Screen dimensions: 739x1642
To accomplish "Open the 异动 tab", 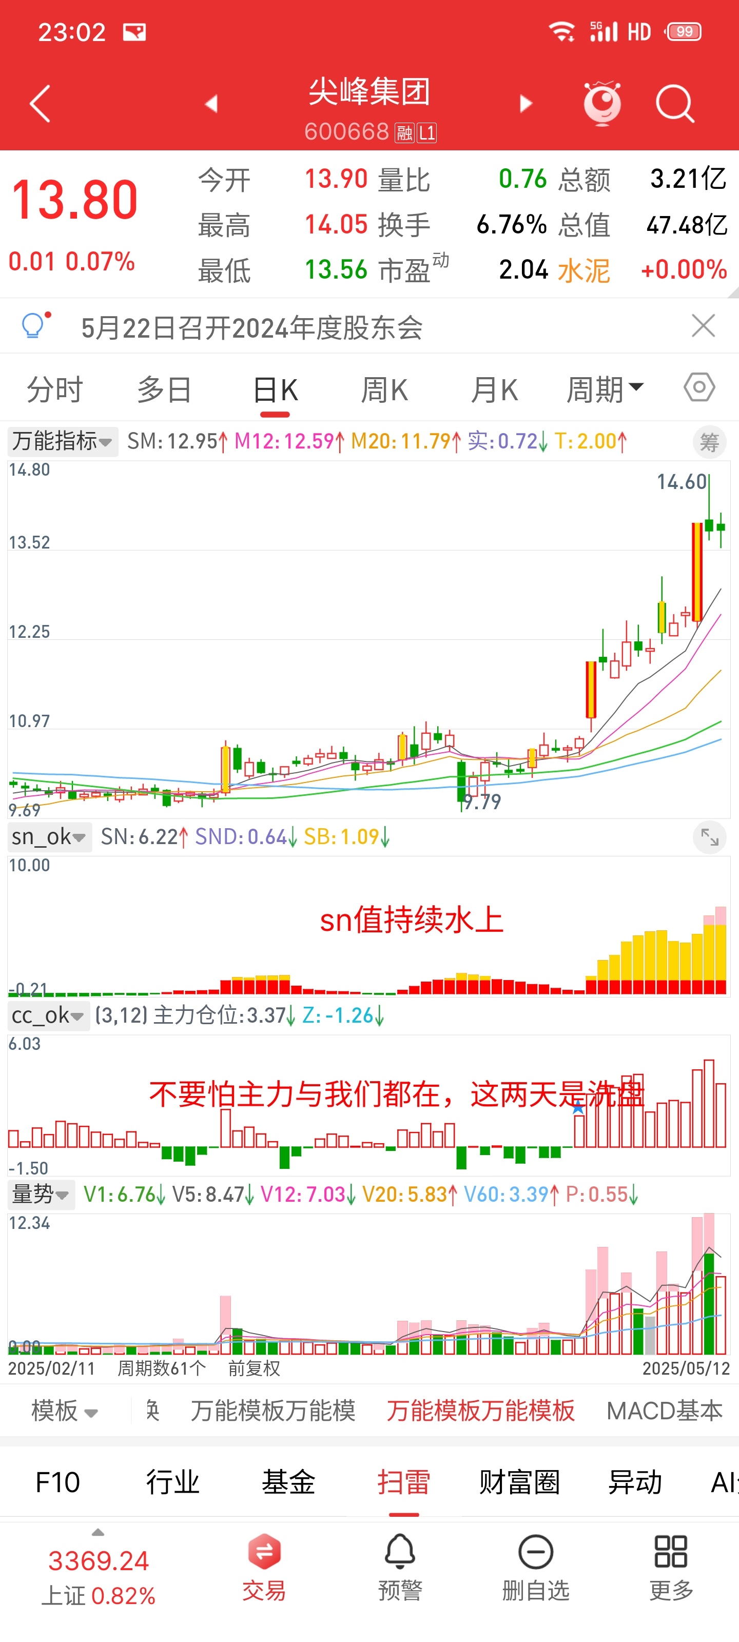I will [x=634, y=1482].
